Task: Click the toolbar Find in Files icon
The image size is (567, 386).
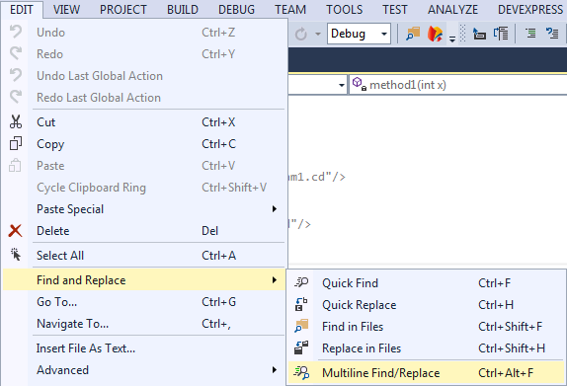Action: pos(413,34)
